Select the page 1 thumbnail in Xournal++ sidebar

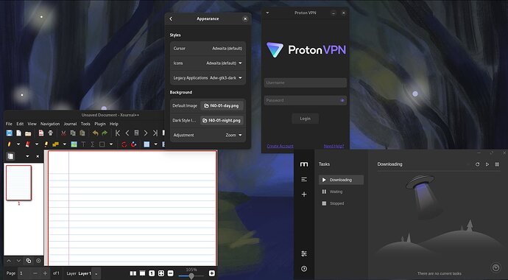click(19, 183)
